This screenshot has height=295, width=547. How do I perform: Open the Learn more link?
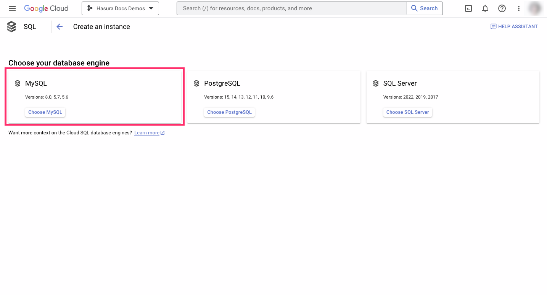[149, 133]
